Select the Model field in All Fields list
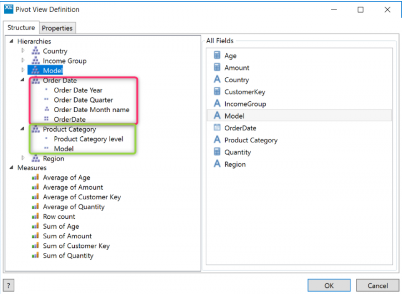 pyautogui.click(x=235, y=116)
